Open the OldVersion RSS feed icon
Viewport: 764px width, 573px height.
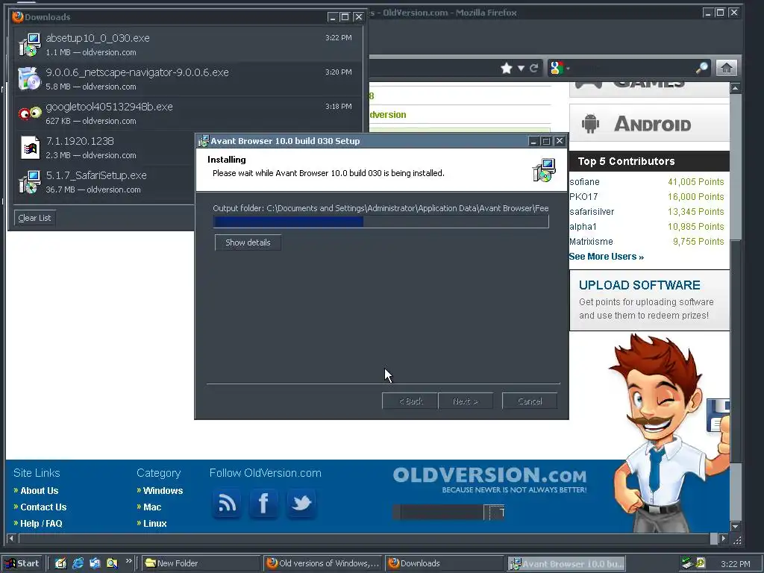coord(227,504)
